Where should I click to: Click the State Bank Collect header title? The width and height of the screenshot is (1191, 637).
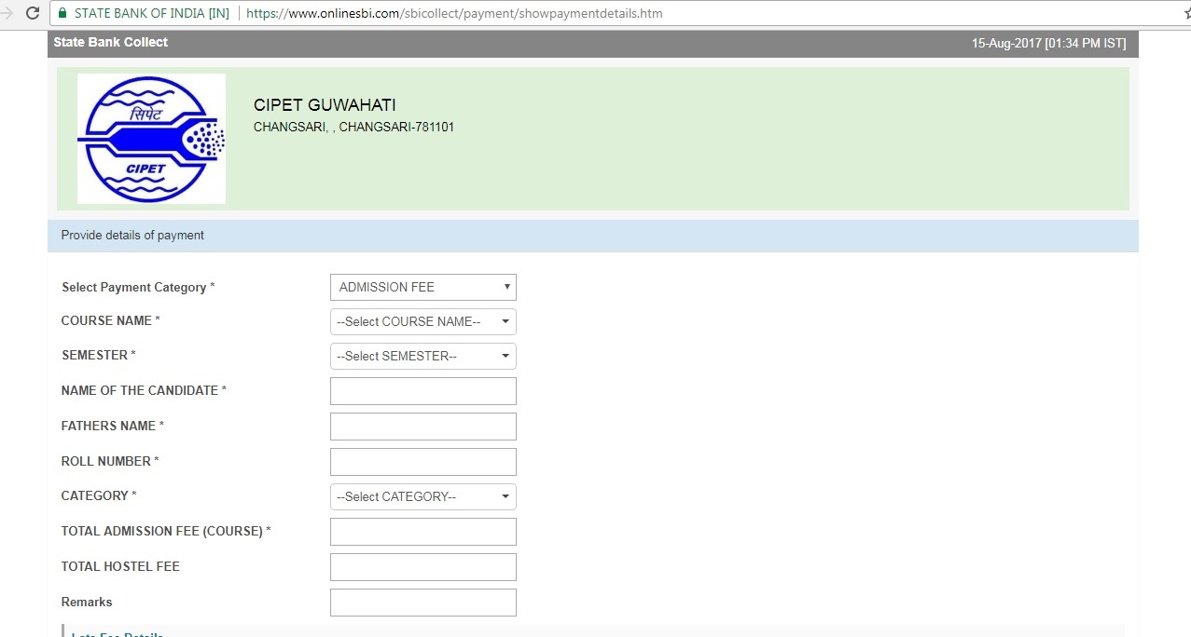[111, 42]
